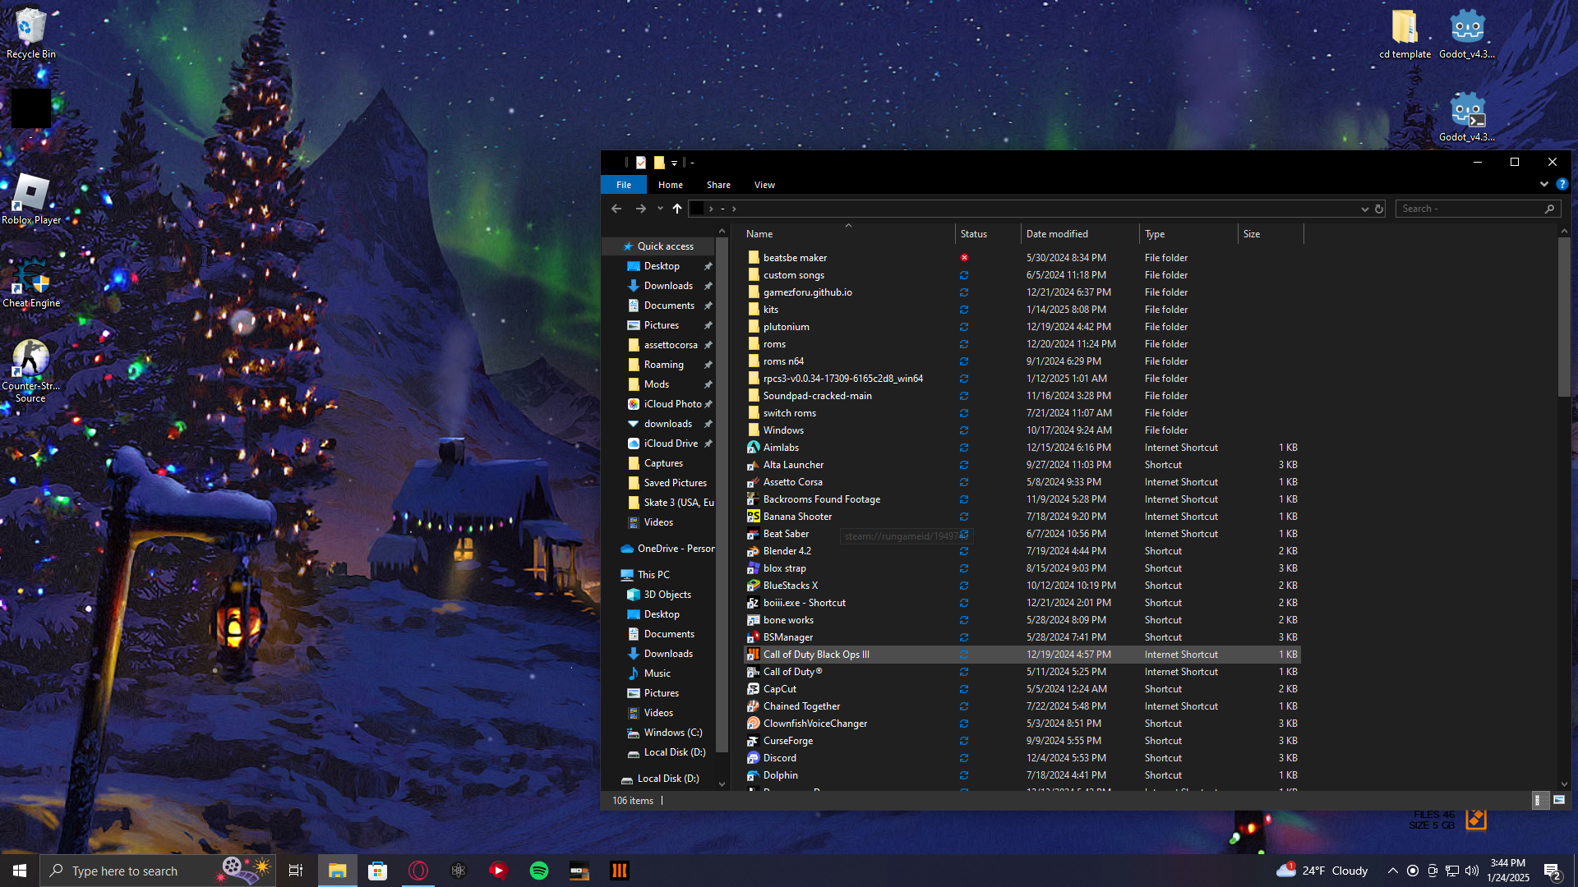The height and width of the screenshot is (887, 1578).
Task: Click the Microsoft Store taskbar icon
Action: point(377,871)
